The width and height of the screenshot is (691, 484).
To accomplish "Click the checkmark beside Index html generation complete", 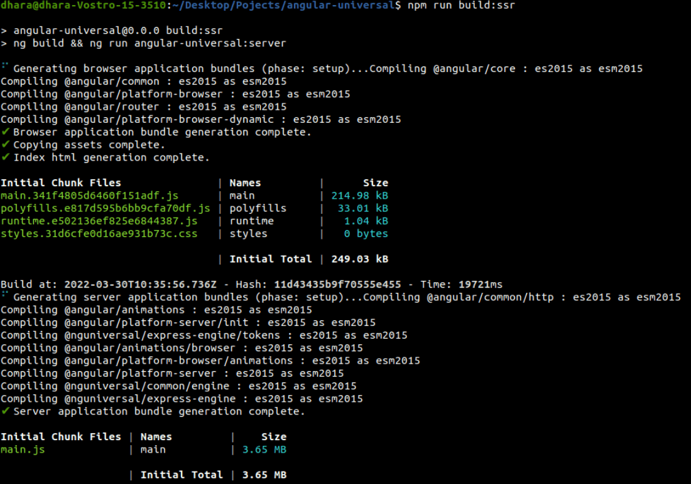I will pyautogui.click(x=5, y=157).
